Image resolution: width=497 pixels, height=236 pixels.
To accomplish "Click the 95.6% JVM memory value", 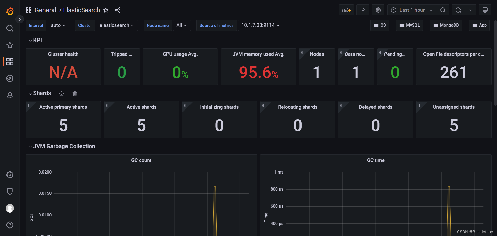I will [259, 72].
